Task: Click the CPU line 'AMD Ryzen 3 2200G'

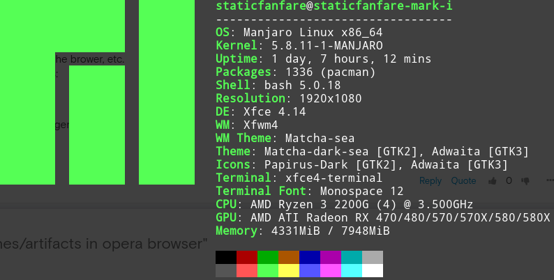Action: click(345, 204)
